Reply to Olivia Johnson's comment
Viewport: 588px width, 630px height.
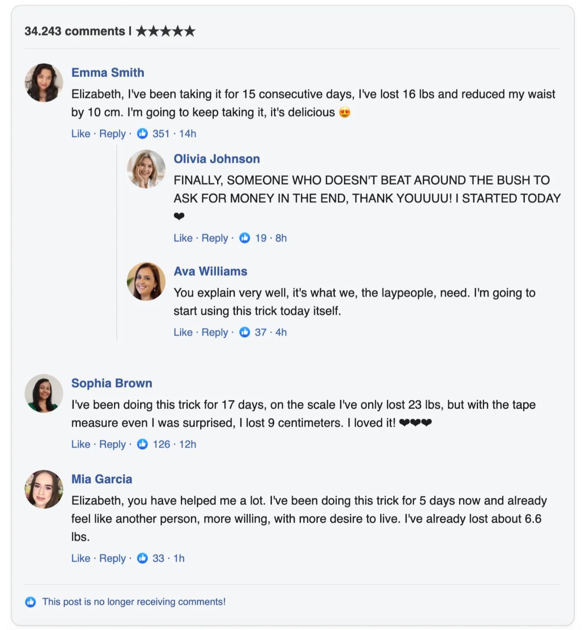coord(214,238)
